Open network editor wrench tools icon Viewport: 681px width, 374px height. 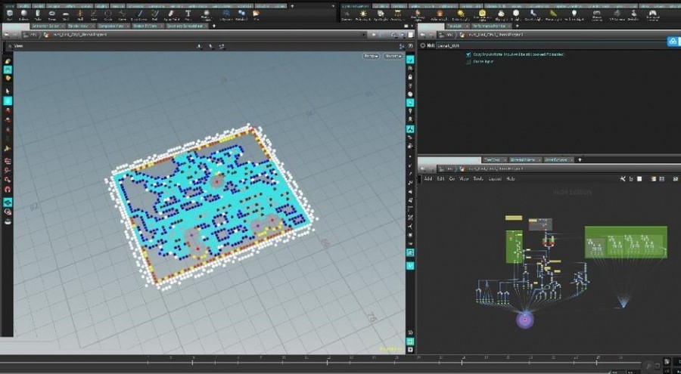623,179
